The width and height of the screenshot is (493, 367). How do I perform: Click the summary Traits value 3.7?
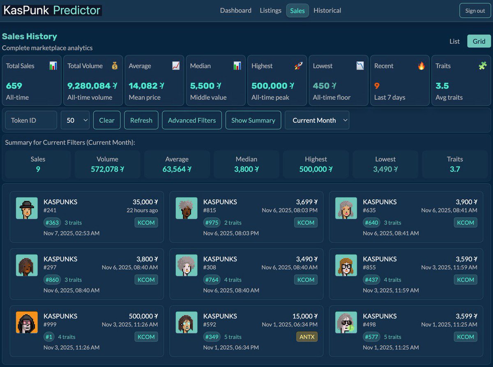[x=455, y=169]
